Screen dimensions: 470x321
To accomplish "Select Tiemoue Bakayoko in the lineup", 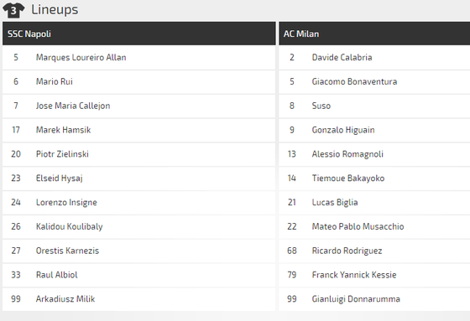I will (x=348, y=179).
